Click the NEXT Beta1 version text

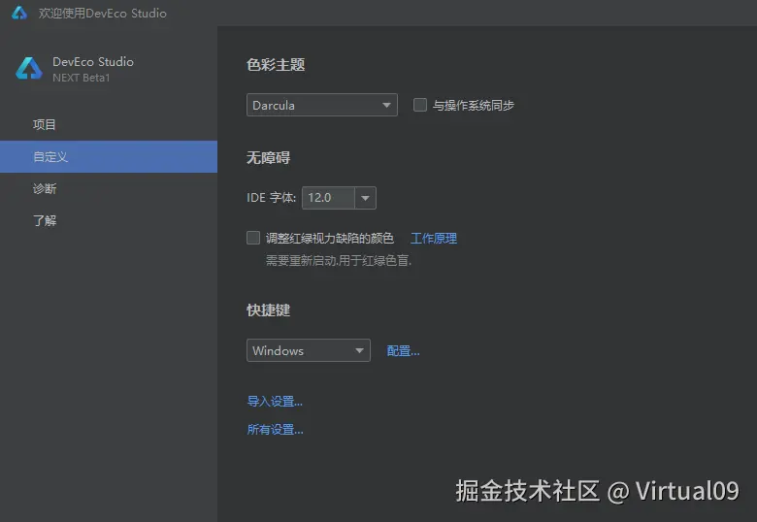point(82,78)
